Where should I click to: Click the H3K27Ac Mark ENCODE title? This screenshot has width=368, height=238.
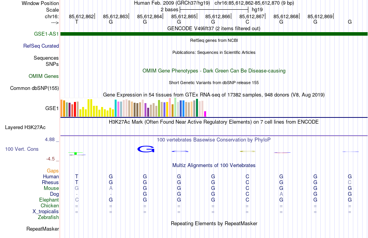pyautogui.click(x=214, y=122)
